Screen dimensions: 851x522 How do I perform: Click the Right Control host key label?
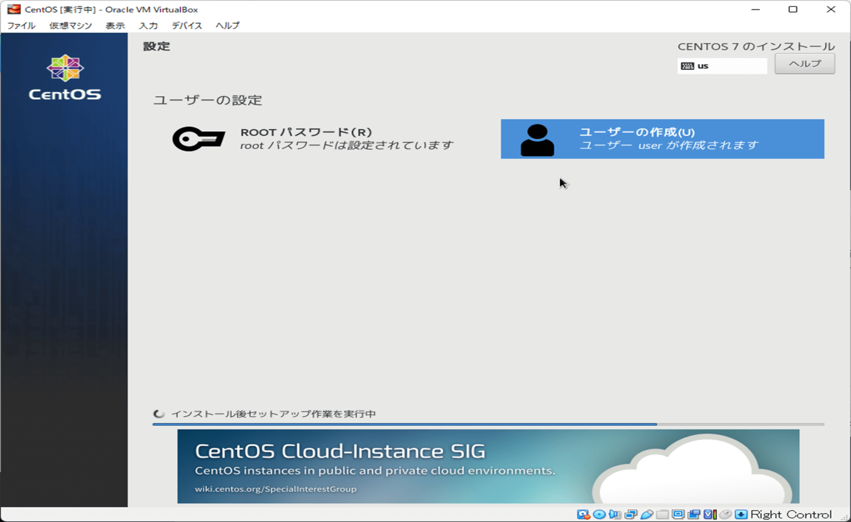791,514
